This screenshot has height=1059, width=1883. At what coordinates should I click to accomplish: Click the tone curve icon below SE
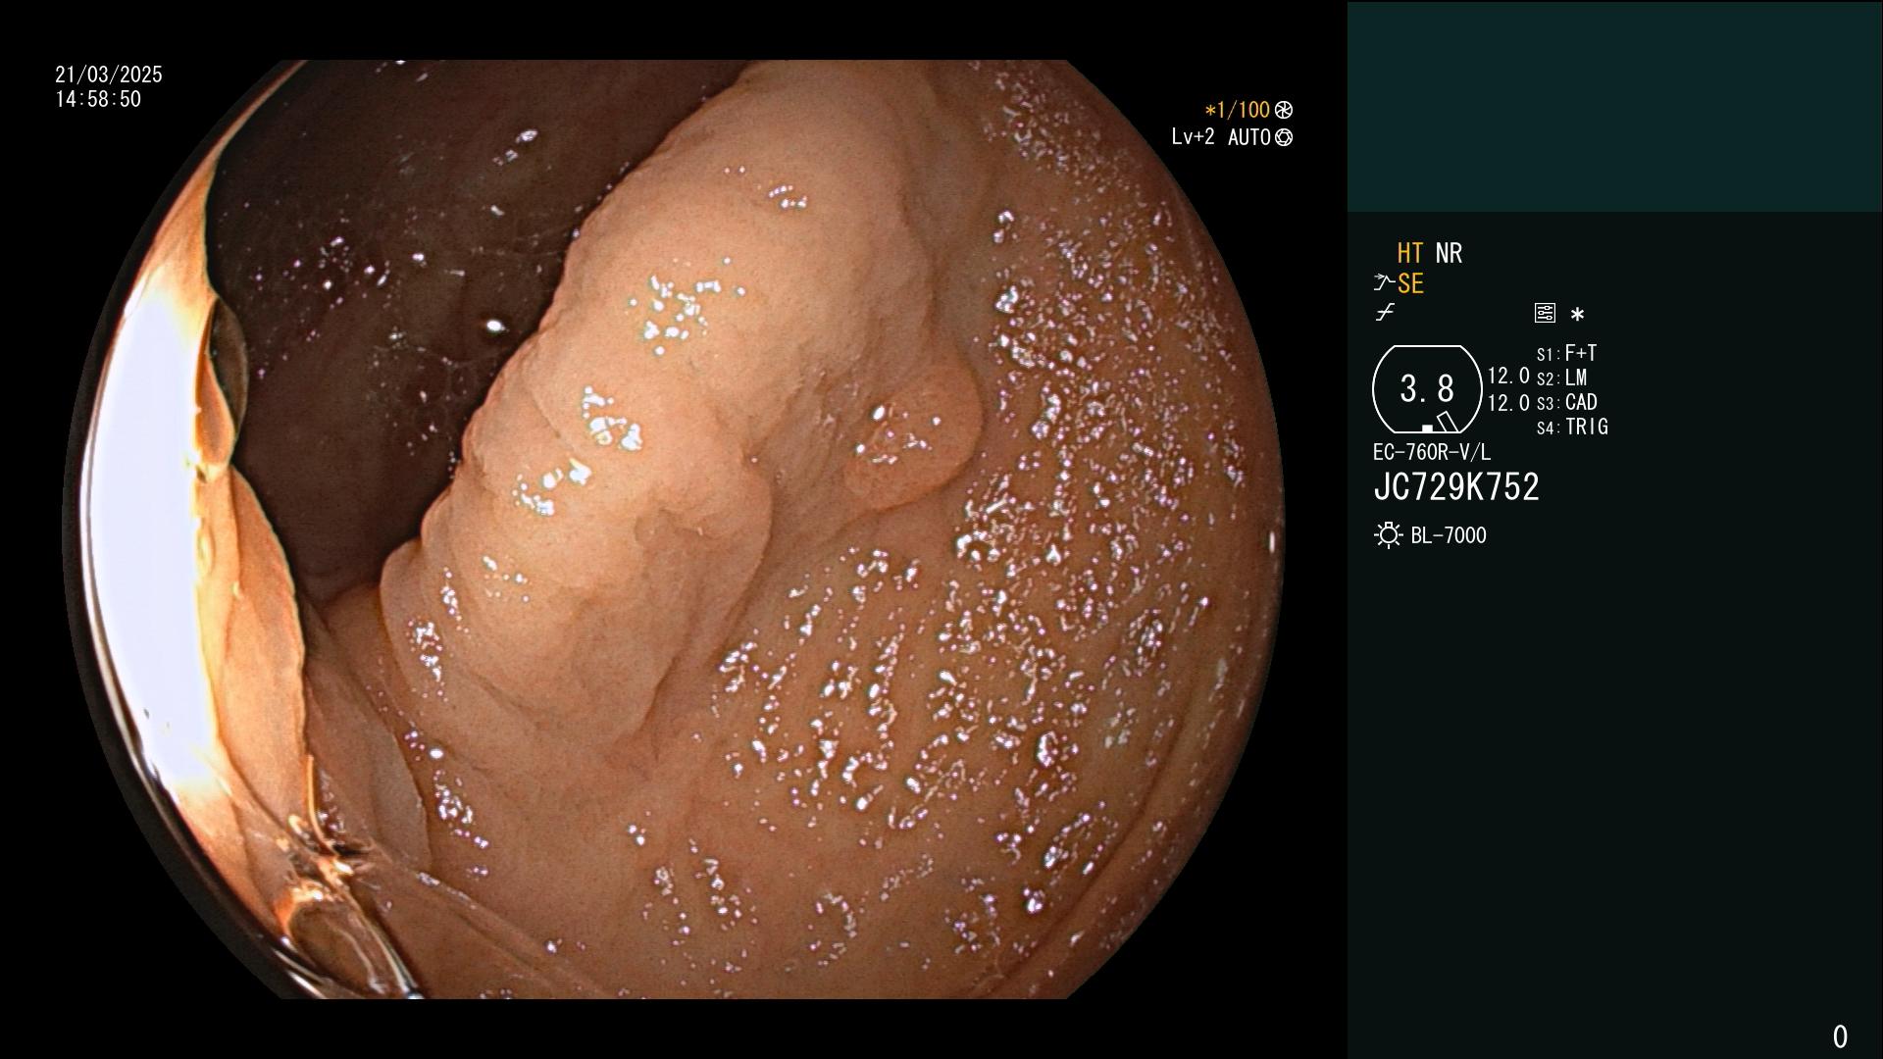[1384, 313]
